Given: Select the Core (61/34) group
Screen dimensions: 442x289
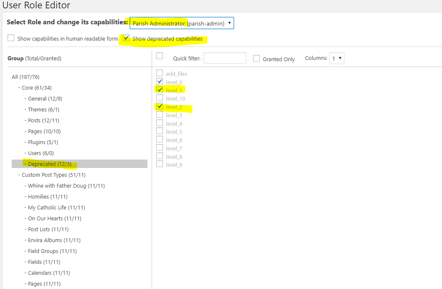Looking at the screenshot, I should click(36, 88).
